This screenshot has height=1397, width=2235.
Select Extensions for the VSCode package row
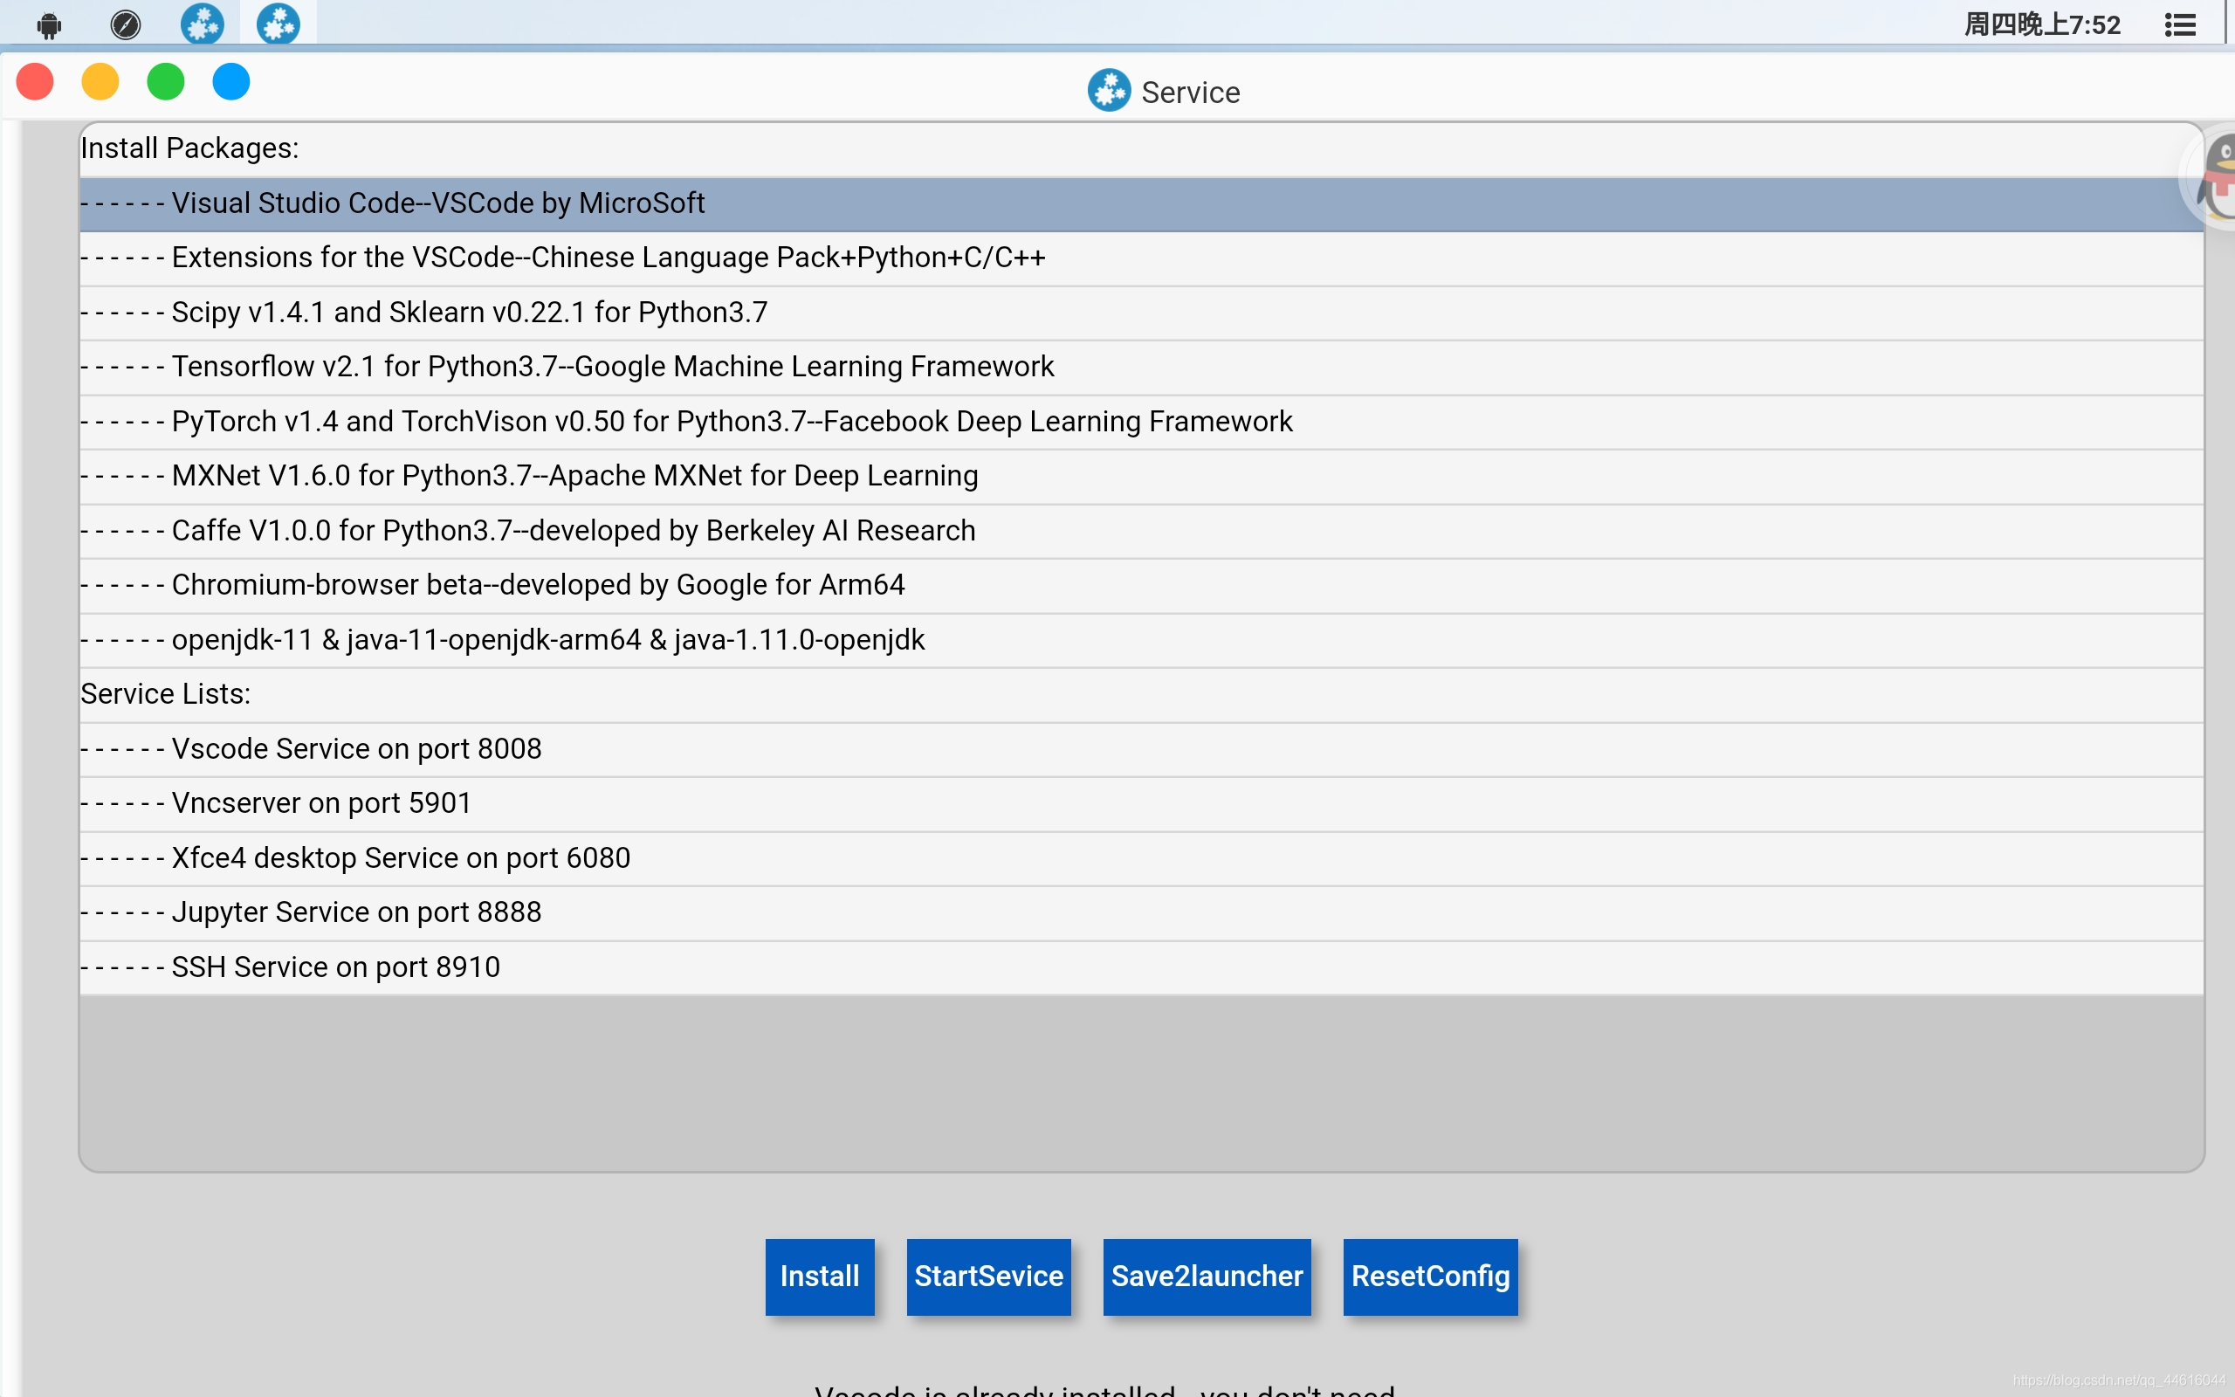coord(1142,258)
